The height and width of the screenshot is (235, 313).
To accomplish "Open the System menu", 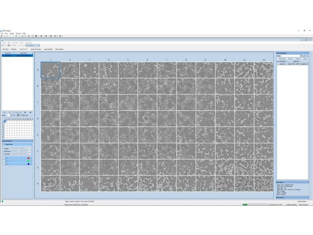I will (x=12, y=33).
